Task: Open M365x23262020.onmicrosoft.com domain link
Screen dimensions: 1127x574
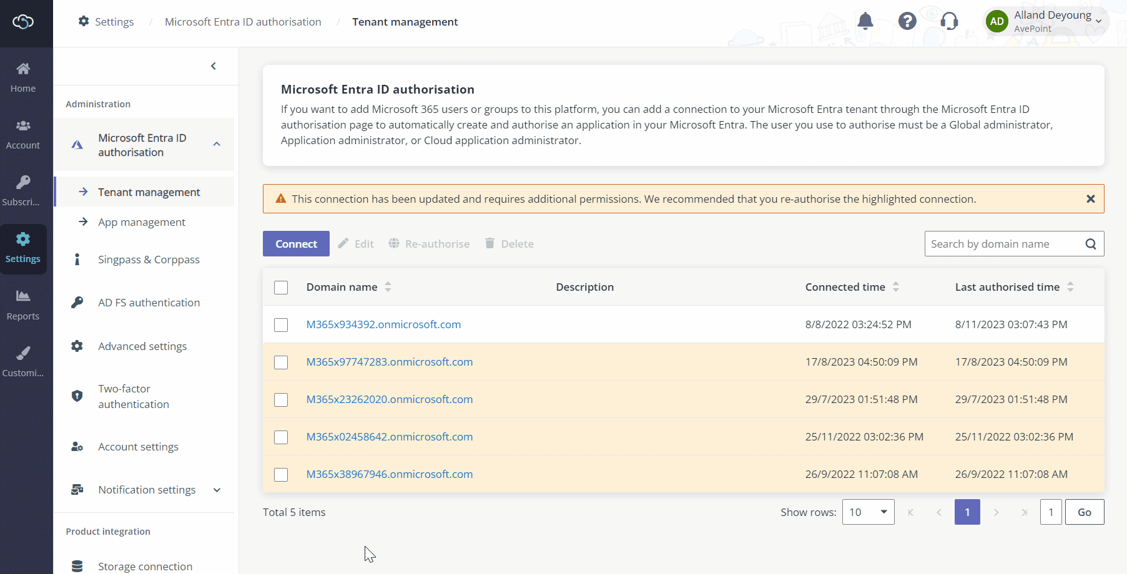Action: pos(390,399)
